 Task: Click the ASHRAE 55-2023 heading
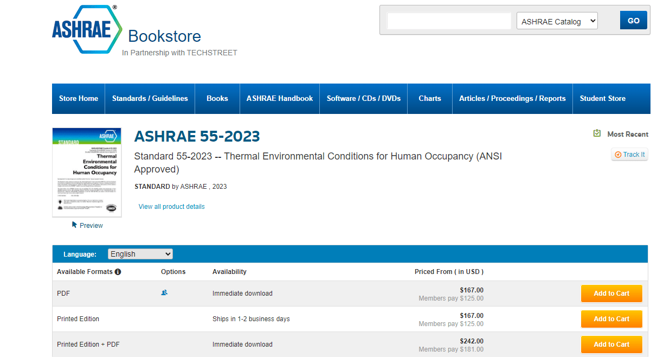tap(197, 136)
